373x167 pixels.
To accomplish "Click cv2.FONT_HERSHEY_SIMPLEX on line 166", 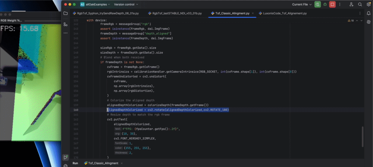I will (135, 138).
